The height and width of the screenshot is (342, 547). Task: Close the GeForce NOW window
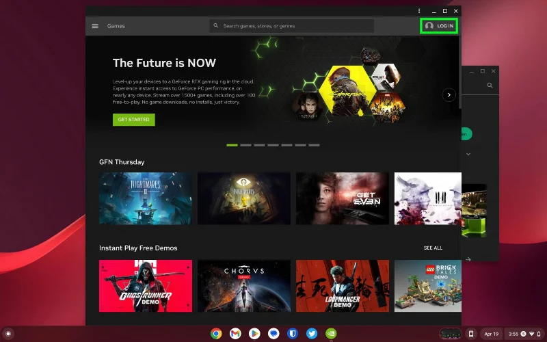(x=456, y=11)
